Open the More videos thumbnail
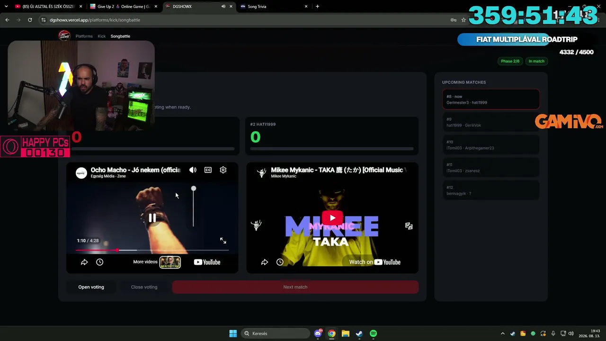The width and height of the screenshot is (606, 341). pyautogui.click(x=170, y=262)
